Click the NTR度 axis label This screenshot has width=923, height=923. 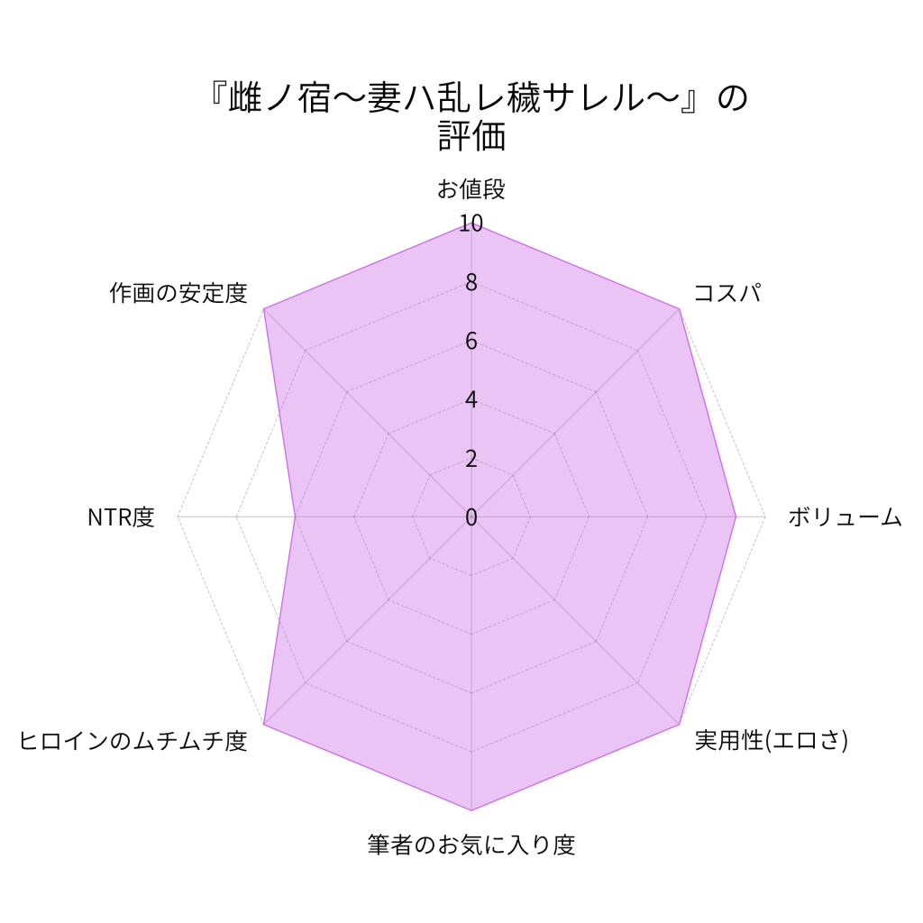pos(121,517)
